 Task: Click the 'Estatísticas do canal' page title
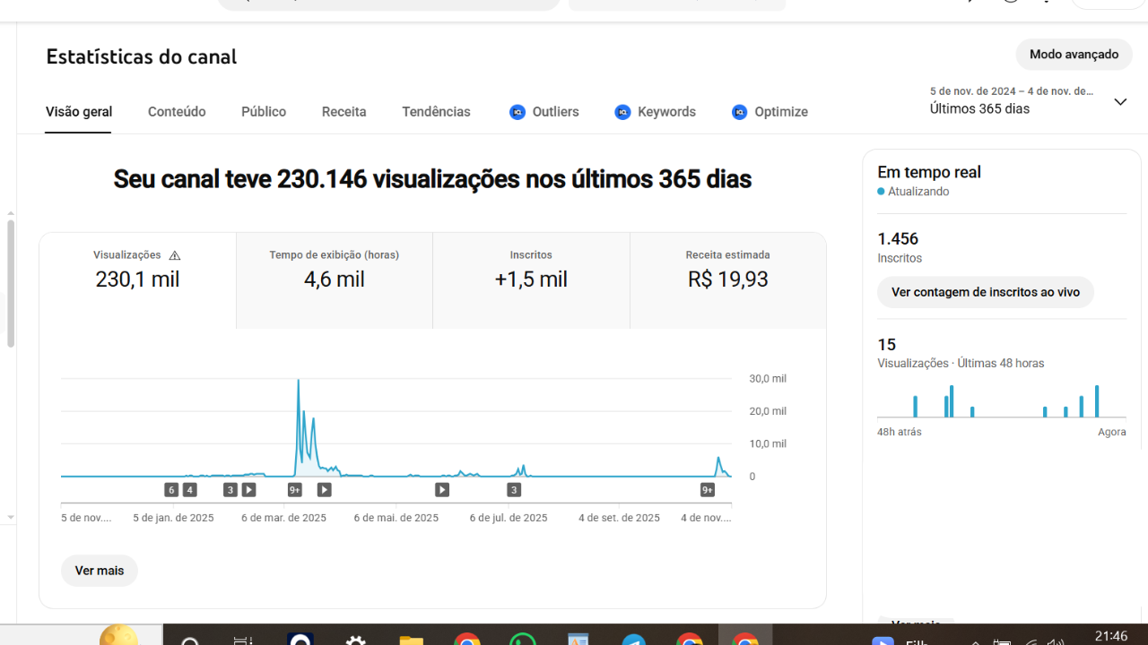(x=142, y=56)
